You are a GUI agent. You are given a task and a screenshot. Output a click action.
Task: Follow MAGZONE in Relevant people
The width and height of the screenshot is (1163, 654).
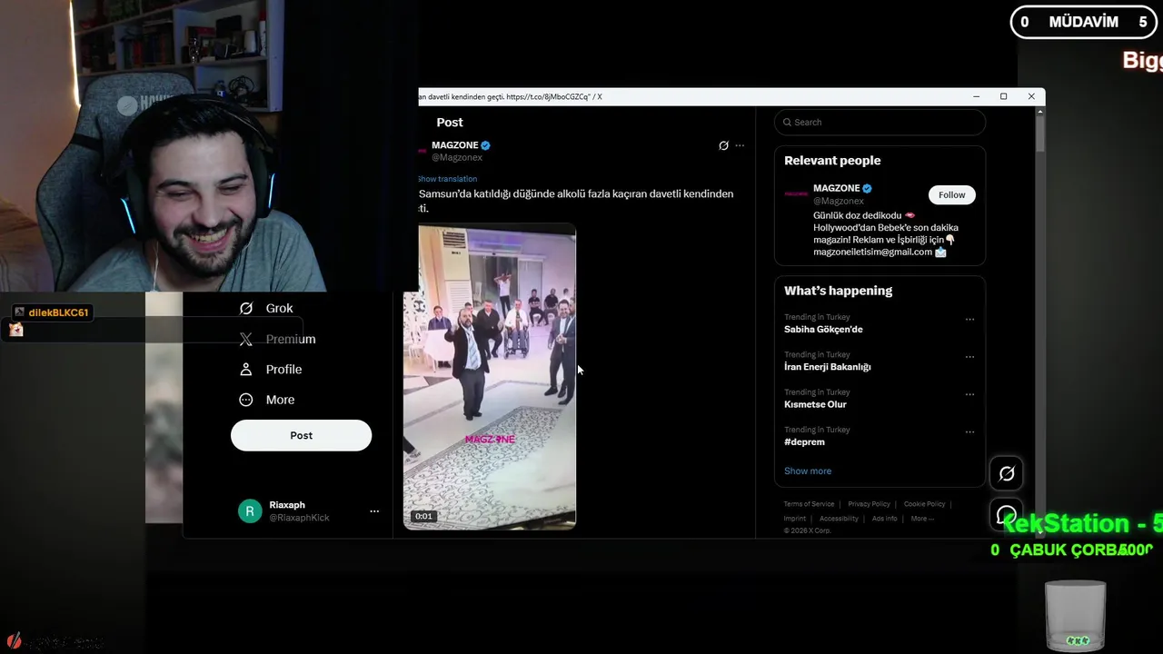[x=951, y=195]
